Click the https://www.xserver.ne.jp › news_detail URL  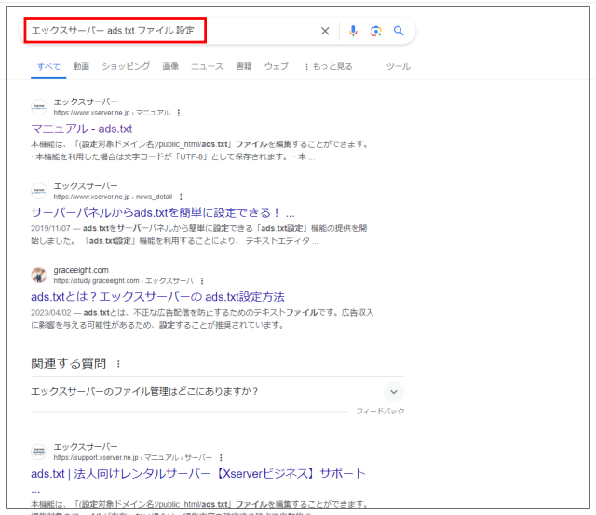point(113,197)
